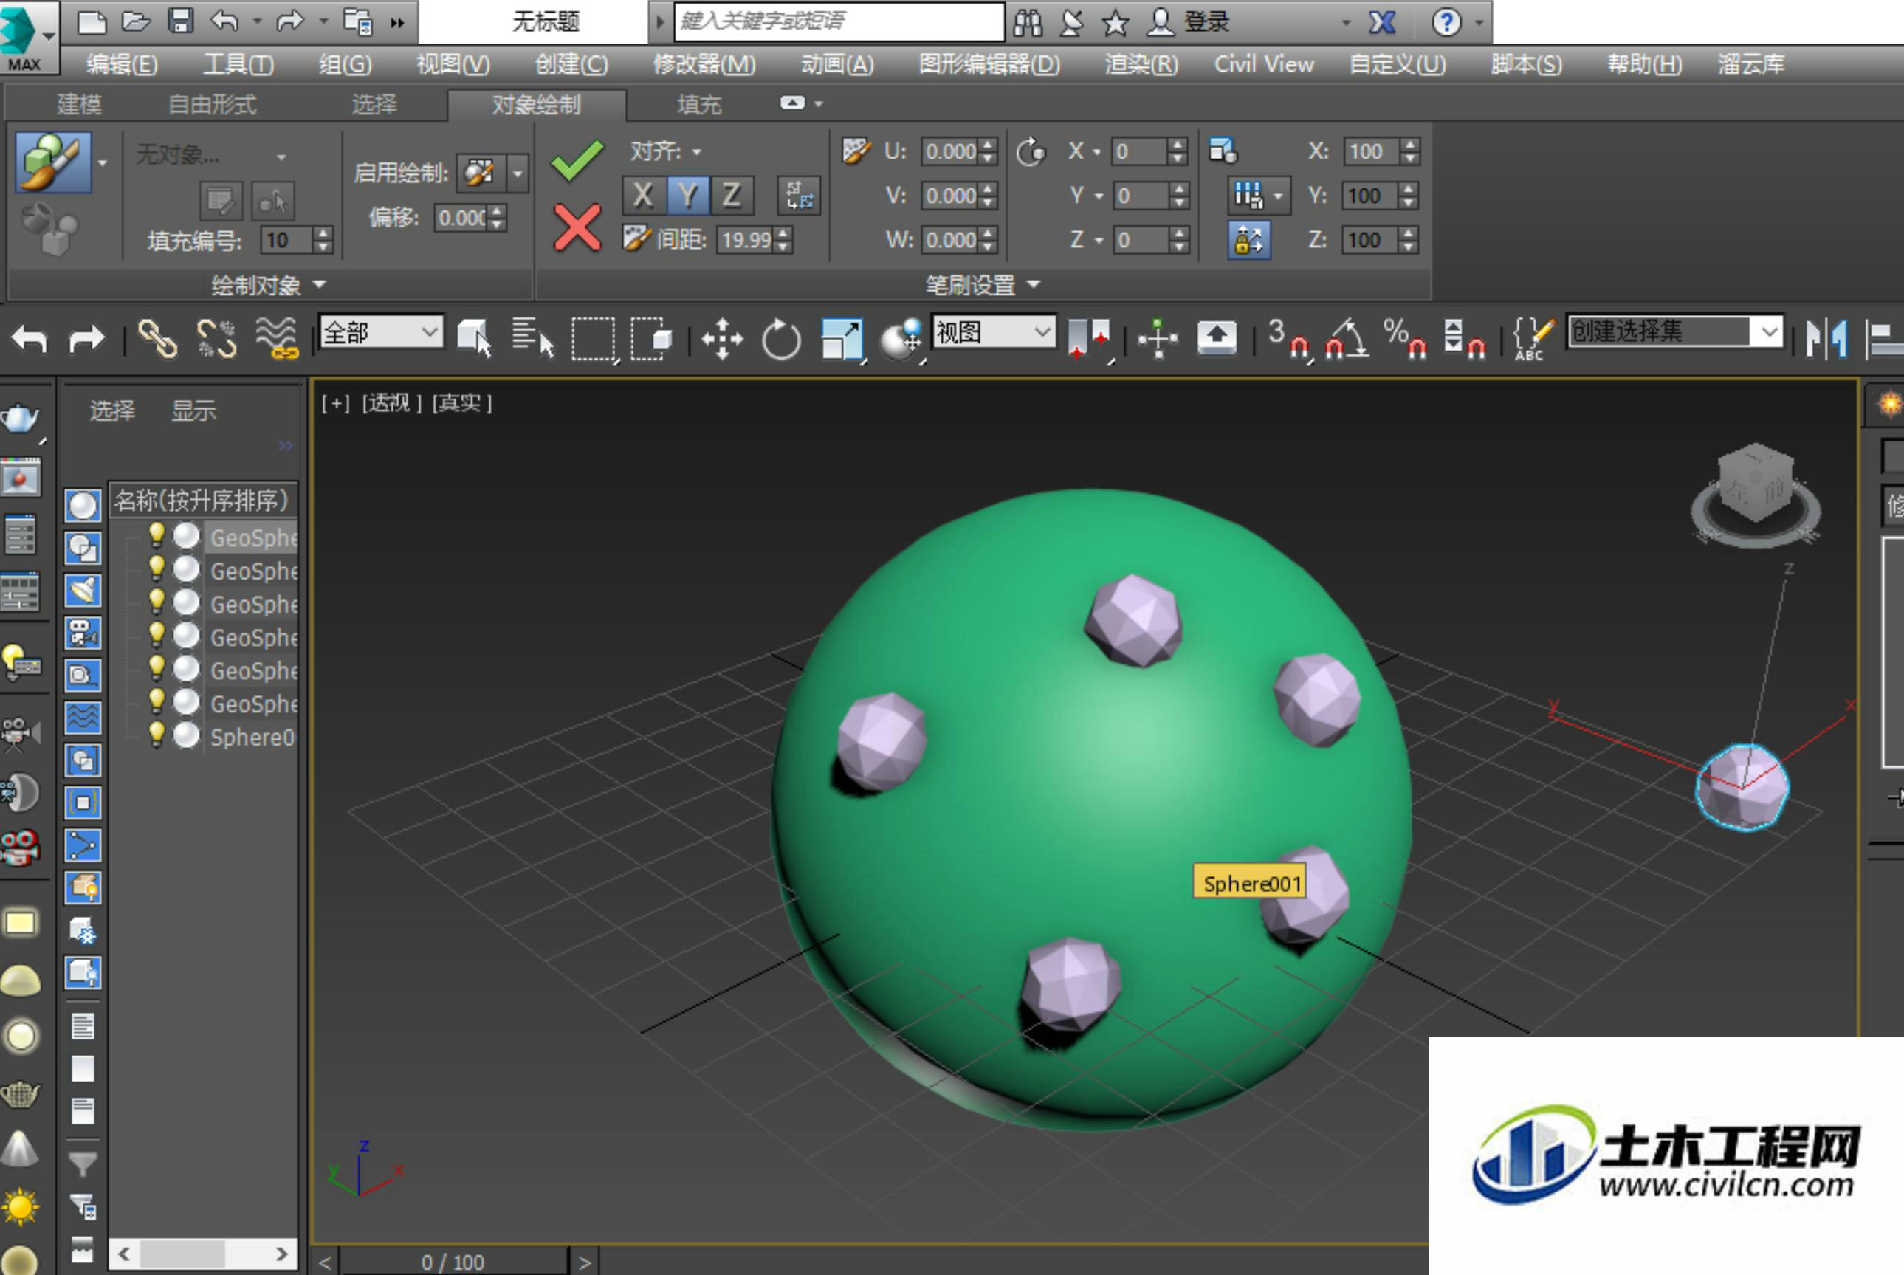Click the Edit Named Selection Sets icon
Image resolution: width=1904 pixels, height=1275 pixels.
point(1533,338)
